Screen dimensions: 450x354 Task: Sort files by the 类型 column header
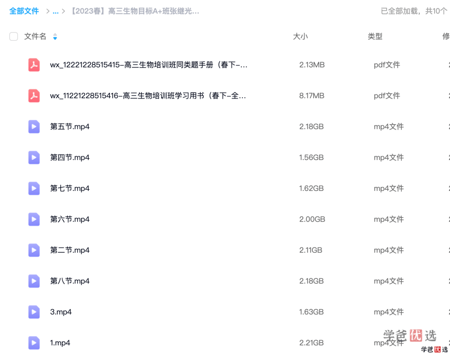coord(375,36)
